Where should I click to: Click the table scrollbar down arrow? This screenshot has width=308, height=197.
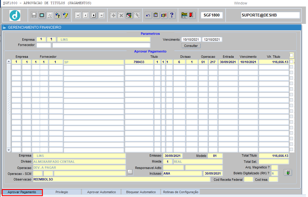[9, 150]
